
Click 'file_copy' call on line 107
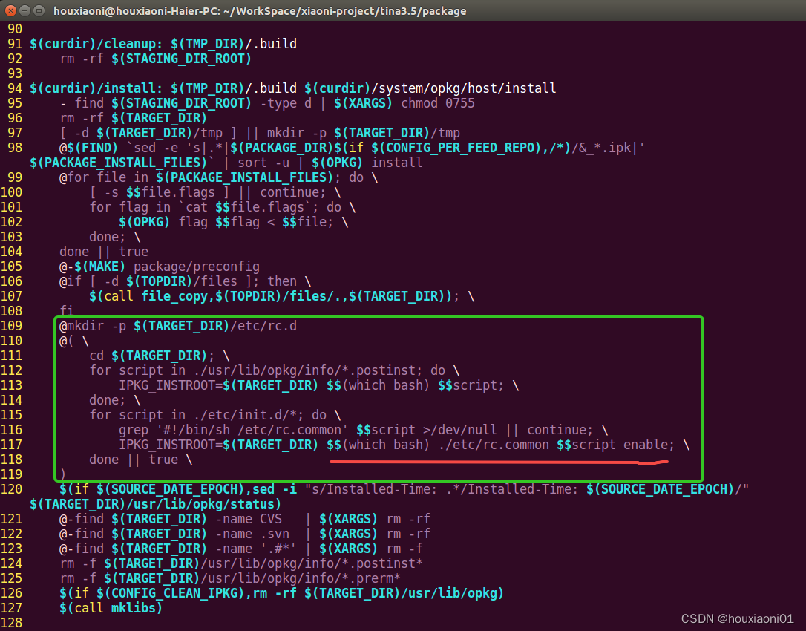coord(174,297)
